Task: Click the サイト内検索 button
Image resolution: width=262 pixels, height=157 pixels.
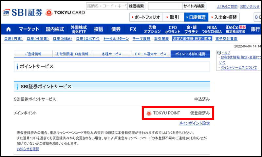Action: (x=194, y=6)
